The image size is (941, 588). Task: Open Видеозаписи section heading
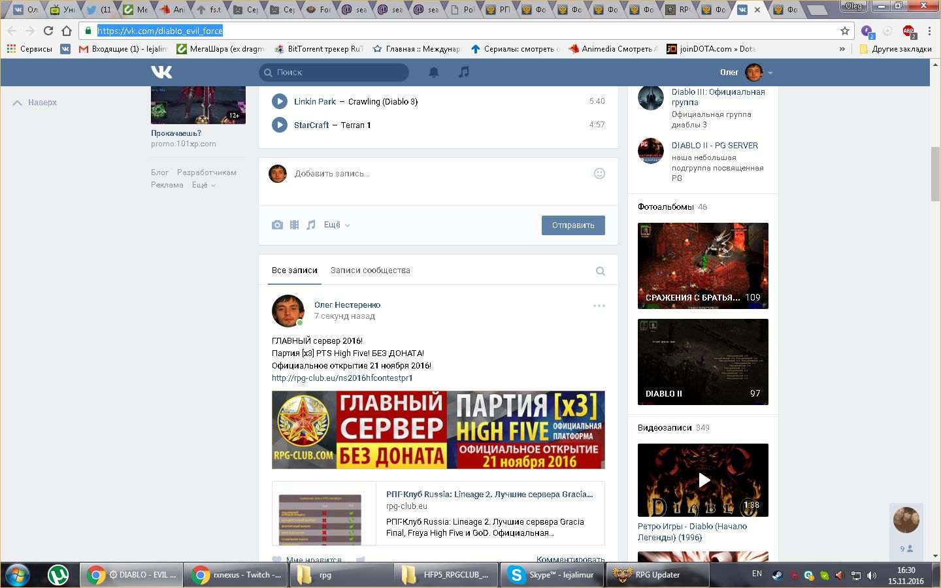point(665,428)
